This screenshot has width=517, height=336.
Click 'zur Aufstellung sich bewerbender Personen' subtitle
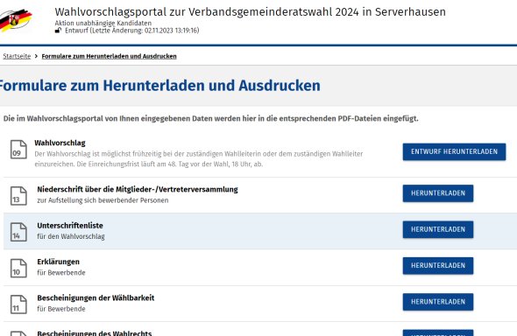(103, 200)
